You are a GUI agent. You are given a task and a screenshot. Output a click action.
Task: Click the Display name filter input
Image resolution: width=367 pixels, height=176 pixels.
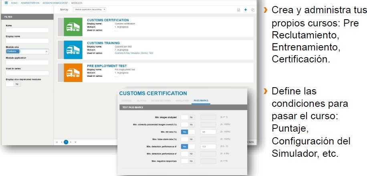(x=27, y=41)
